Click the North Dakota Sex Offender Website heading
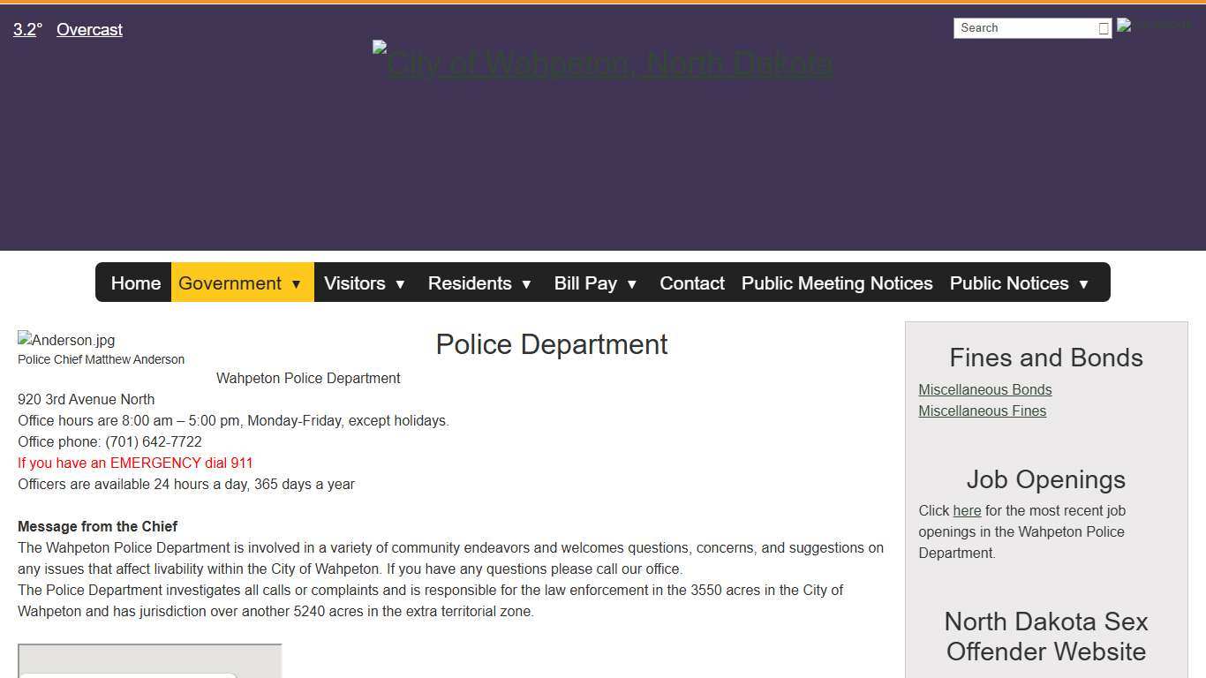Screen dimensions: 1206x678 click(x=1045, y=637)
